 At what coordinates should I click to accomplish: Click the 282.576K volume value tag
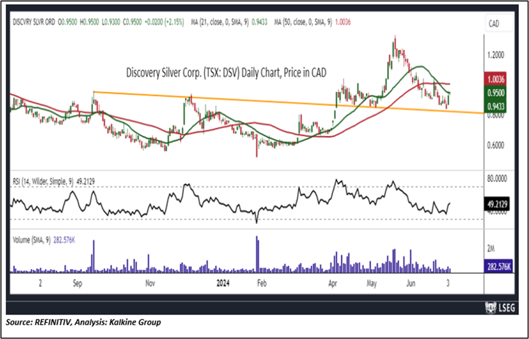point(498,266)
